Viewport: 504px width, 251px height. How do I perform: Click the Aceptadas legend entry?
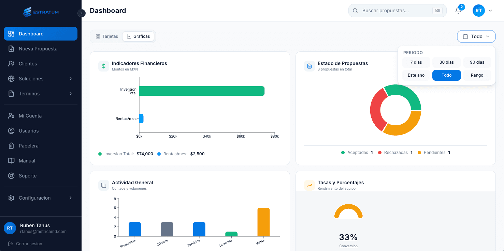[x=357, y=153]
